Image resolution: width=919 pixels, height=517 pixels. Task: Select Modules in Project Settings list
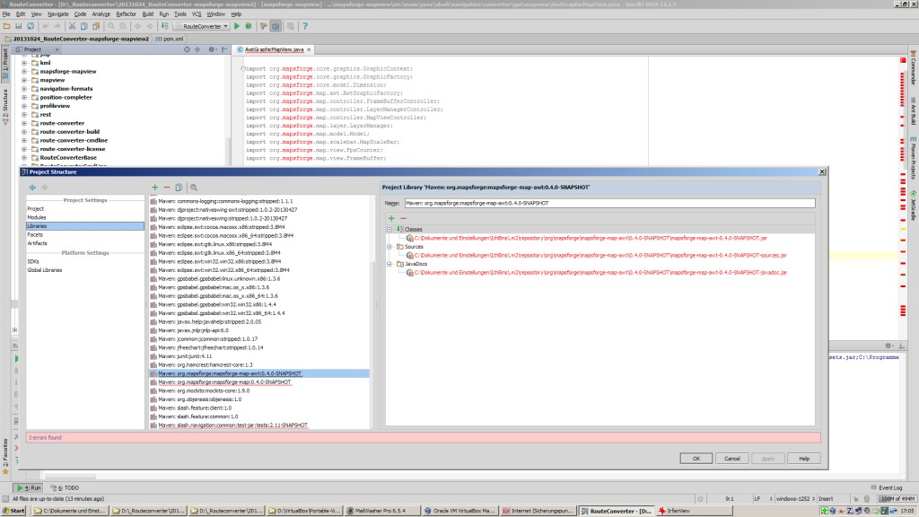[37, 217]
